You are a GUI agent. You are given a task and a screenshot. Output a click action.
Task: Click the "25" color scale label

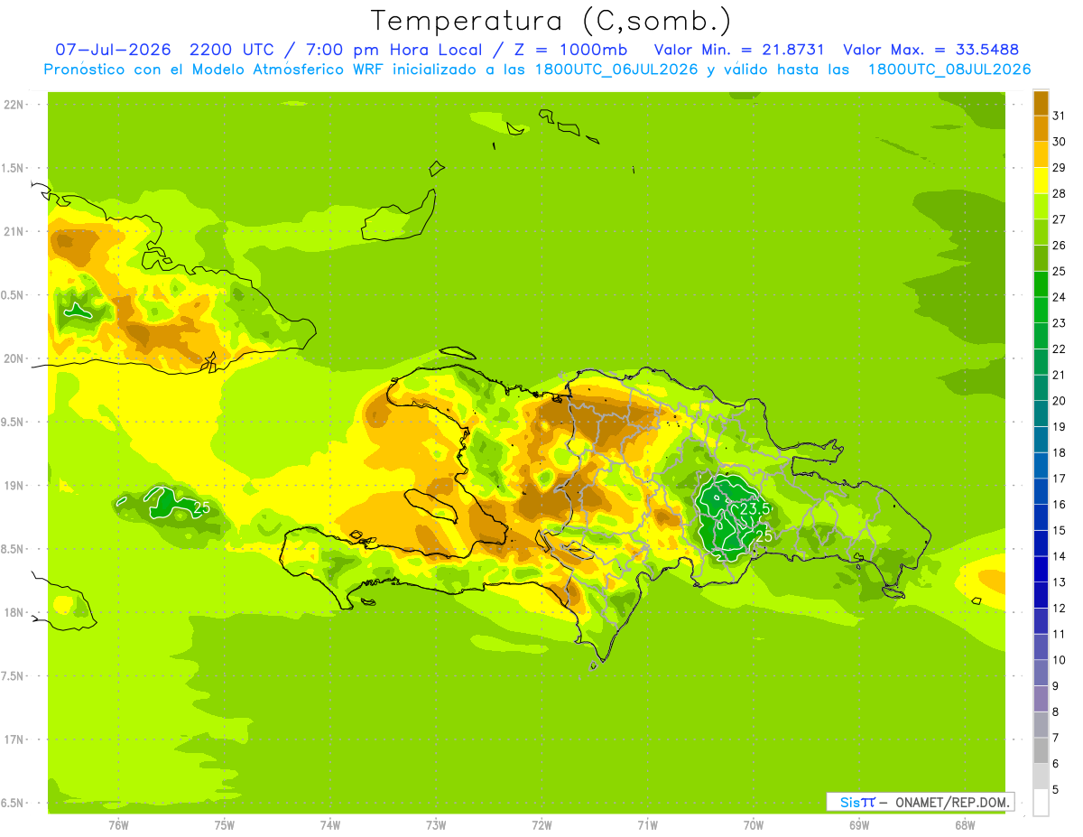coord(1059,271)
